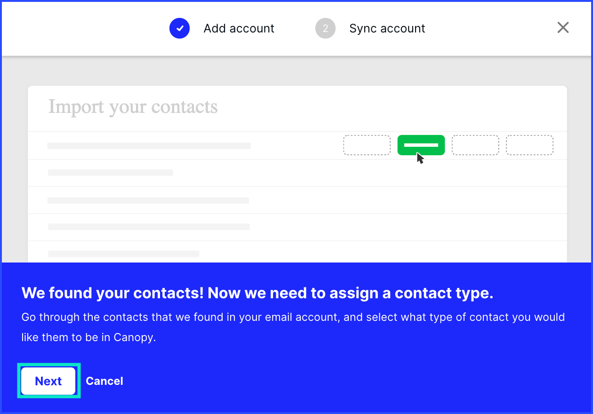Close the dialog with the X icon
The width and height of the screenshot is (593, 414).
(563, 28)
